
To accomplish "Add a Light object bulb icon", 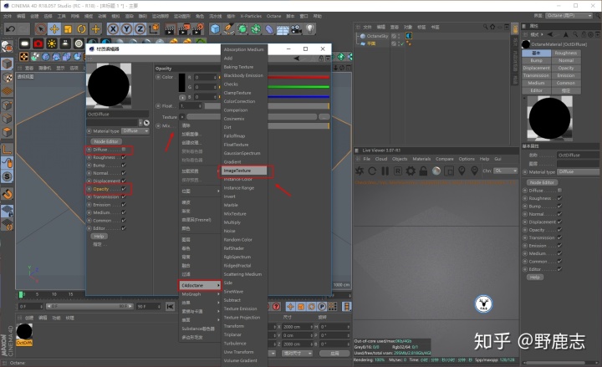I will pos(310,28).
